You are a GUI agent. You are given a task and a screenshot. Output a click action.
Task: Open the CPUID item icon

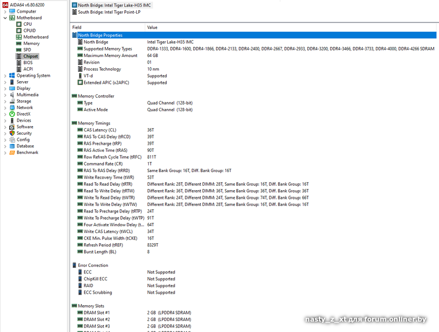(19, 31)
